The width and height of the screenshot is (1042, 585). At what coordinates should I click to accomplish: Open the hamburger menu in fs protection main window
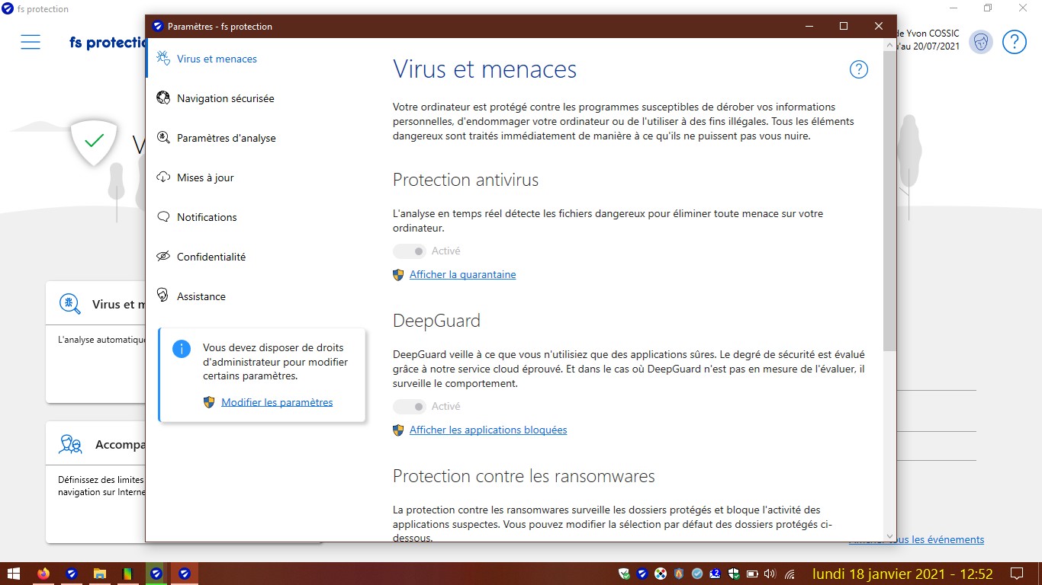point(31,42)
